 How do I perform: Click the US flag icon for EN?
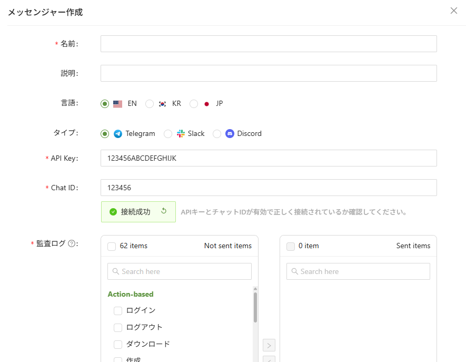click(118, 104)
